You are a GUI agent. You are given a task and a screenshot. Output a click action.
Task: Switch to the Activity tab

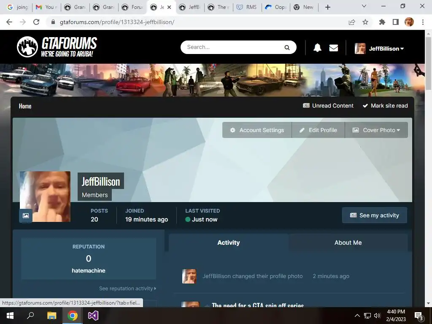pyautogui.click(x=228, y=243)
